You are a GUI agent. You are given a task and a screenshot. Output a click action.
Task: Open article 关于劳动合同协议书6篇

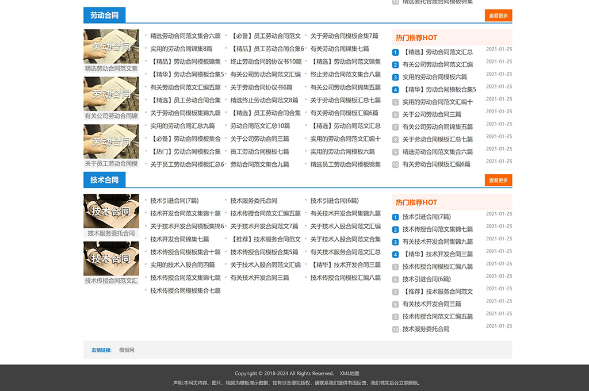[261, 87]
